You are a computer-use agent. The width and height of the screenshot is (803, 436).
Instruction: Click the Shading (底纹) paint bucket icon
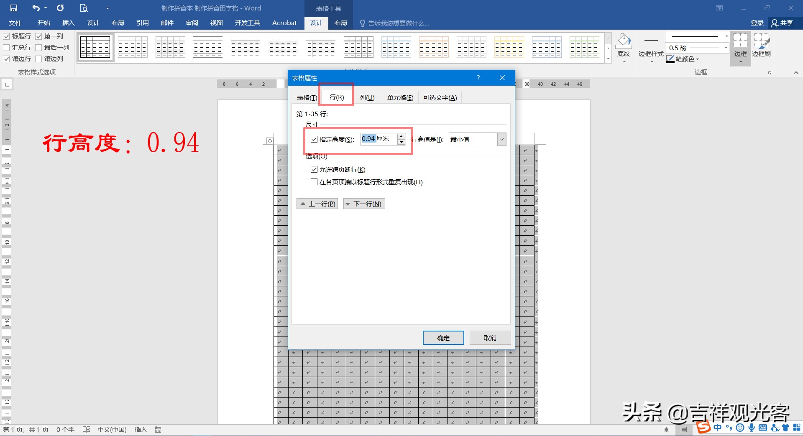(623, 41)
